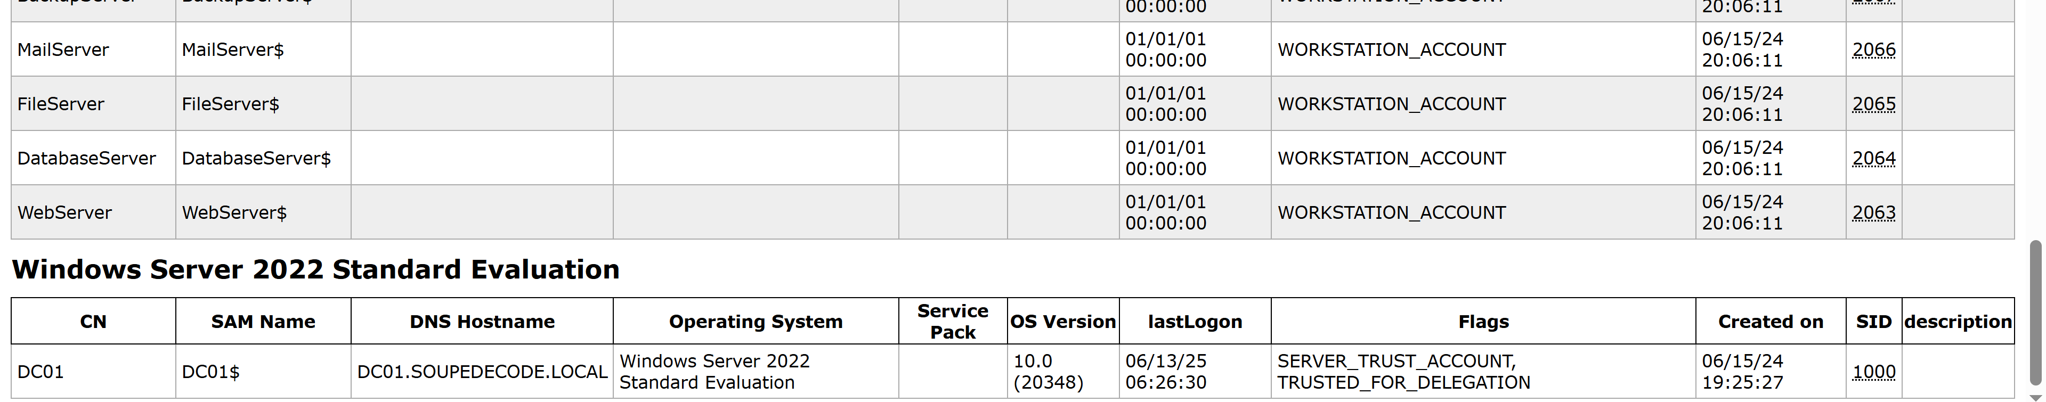2046x402 pixels.
Task: Click the Created on column header
Action: [1771, 322]
